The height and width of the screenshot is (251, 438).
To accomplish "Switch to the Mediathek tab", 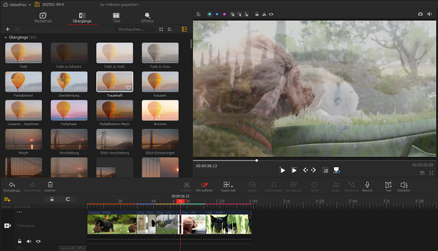I will click(43, 17).
